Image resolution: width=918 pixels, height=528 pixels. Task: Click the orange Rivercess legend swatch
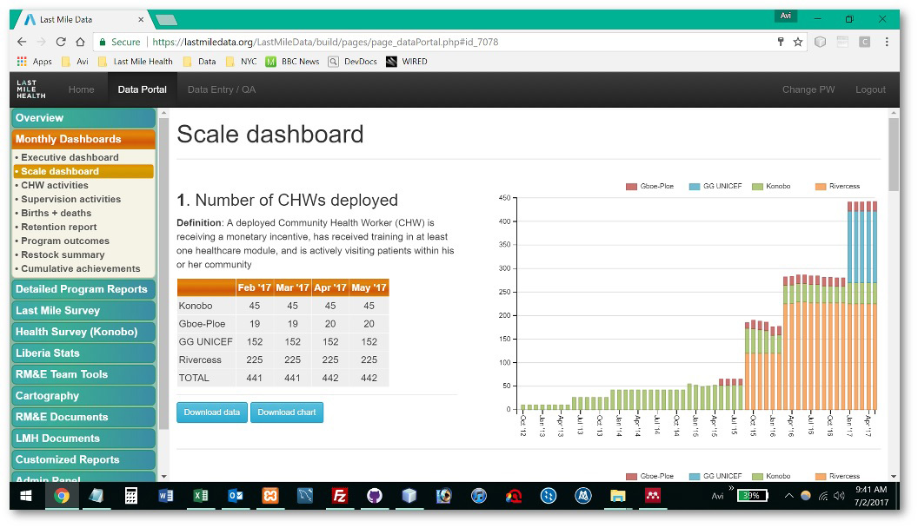(821, 187)
